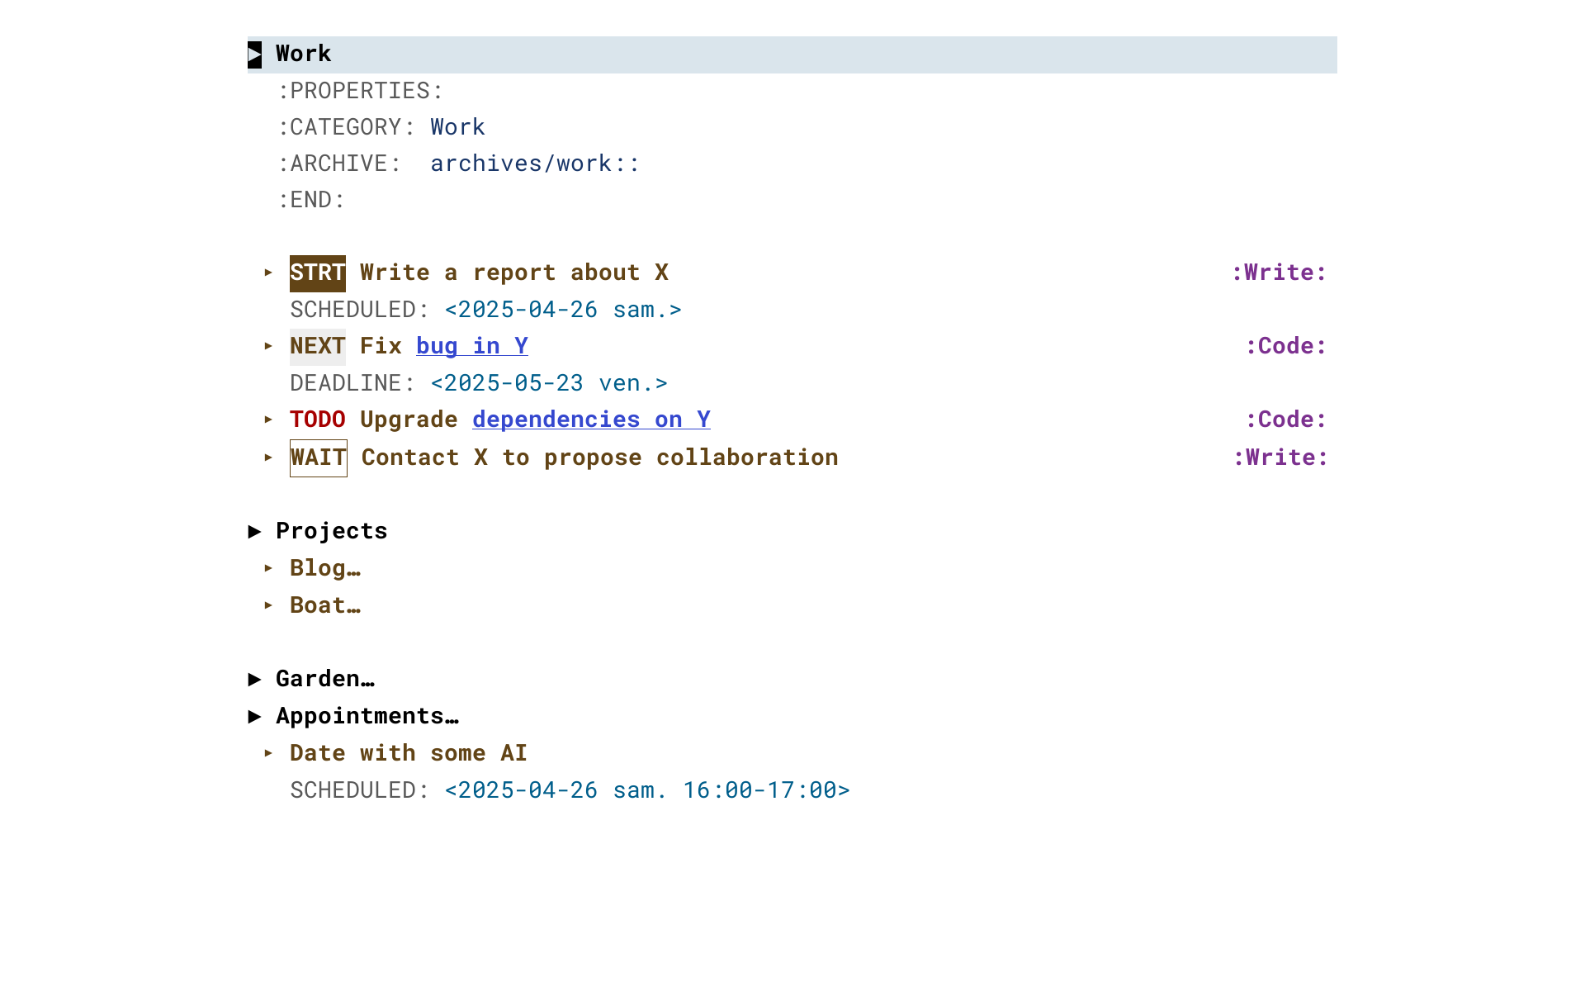This screenshot has height=991, width=1585.
Task: Click the ':PROPERTIES:' drawer line
Action: [361, 92]
